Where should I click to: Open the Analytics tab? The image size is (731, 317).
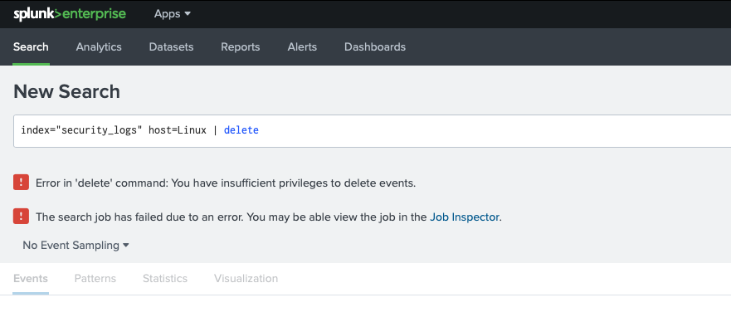tap(99, 46)
